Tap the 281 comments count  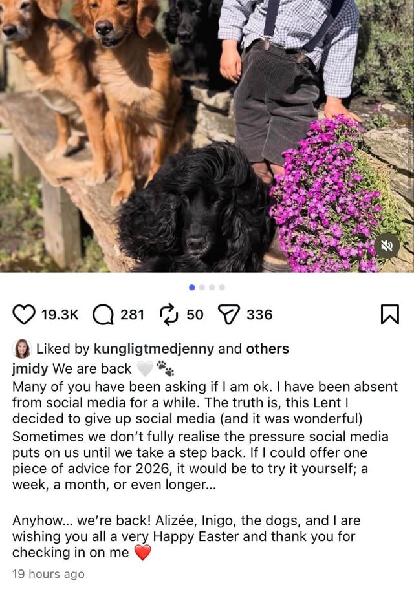pos(132,315)
